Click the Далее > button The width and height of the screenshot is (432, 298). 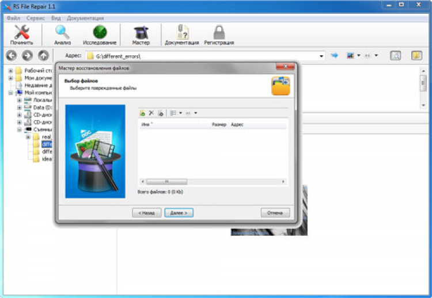pyautogui.click(x=179, y=213)
